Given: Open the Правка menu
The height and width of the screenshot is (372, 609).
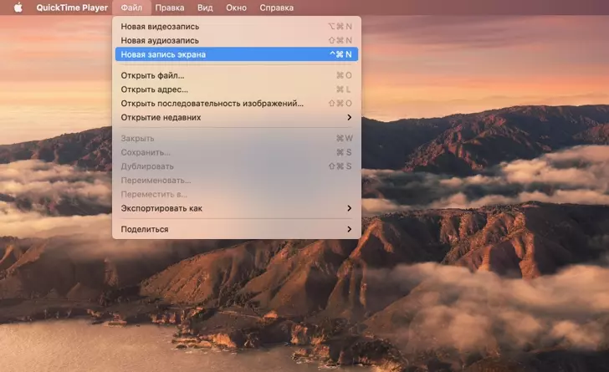Looking at the screenshot, I should 170,8.
